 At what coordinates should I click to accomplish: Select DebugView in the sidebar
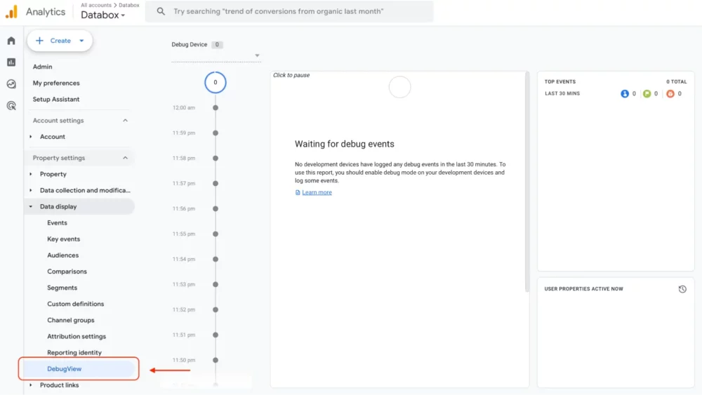(x=65, y=369)
